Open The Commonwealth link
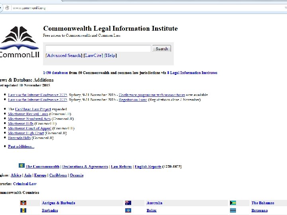This screenshot has height=215, width=287. tap(43, 166)
